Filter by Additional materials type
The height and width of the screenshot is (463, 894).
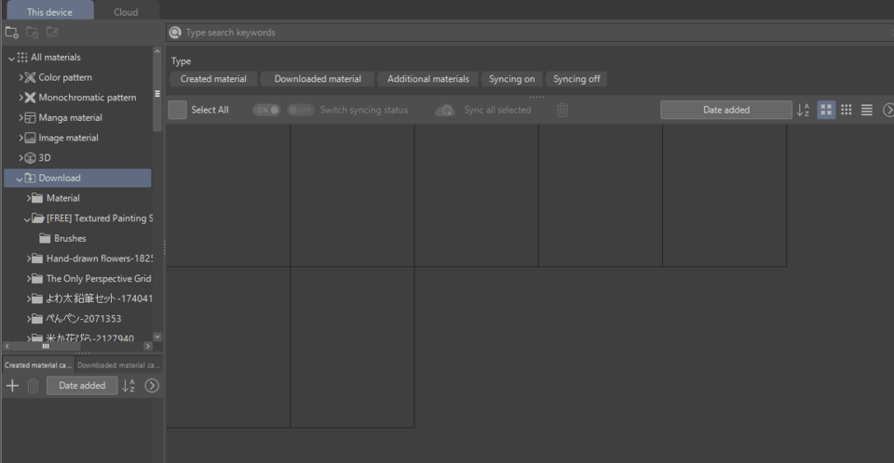428,79
